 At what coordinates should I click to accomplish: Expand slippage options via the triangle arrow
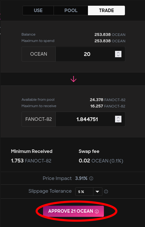(98, 192)
